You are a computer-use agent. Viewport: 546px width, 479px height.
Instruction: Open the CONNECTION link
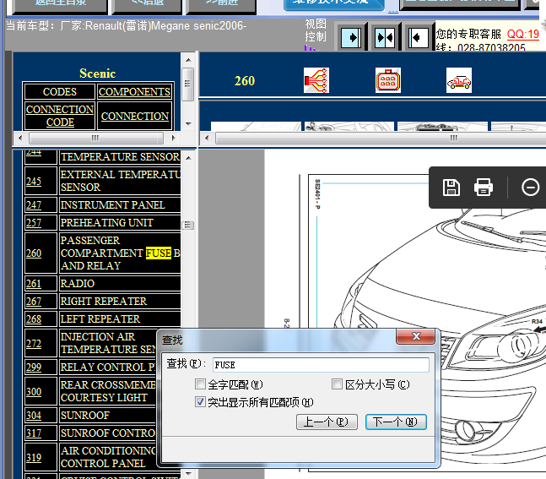pyautogui.click(x=135, y=116)
